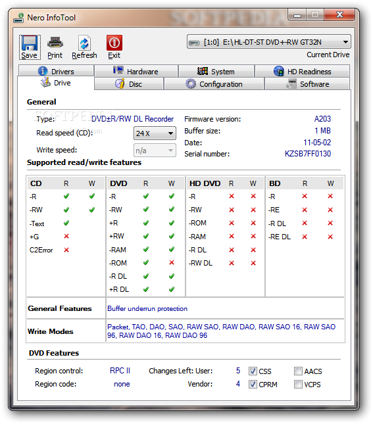This screenshot has height=424, width=373.
Task: Toggle the CPRM checkbox
Action: coord(253,385)
